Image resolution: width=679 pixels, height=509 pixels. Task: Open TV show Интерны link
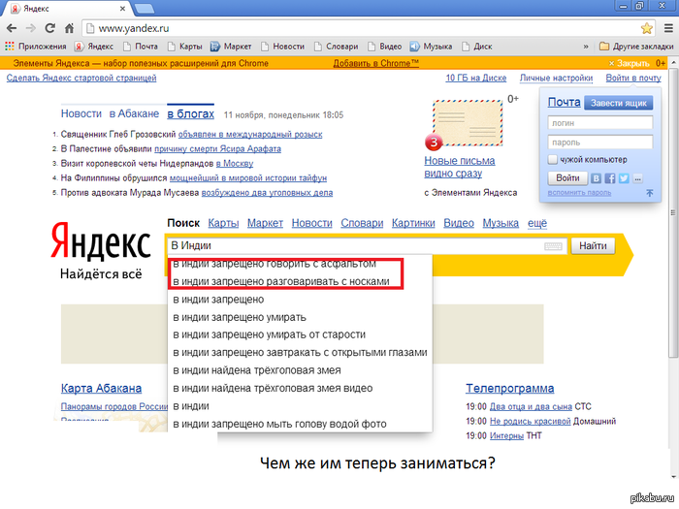pyautogui.click(x=506, y=436)
